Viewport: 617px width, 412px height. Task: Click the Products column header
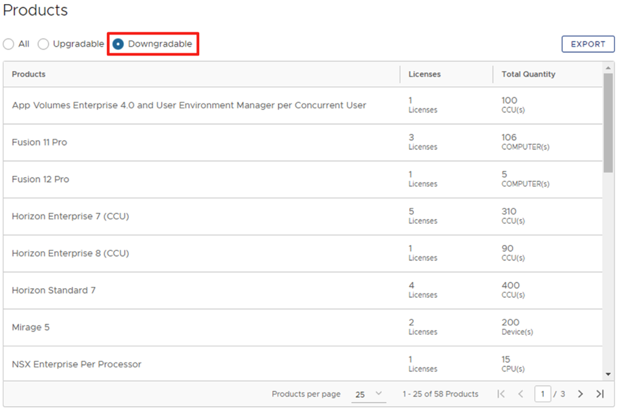[x=28, y=74]
